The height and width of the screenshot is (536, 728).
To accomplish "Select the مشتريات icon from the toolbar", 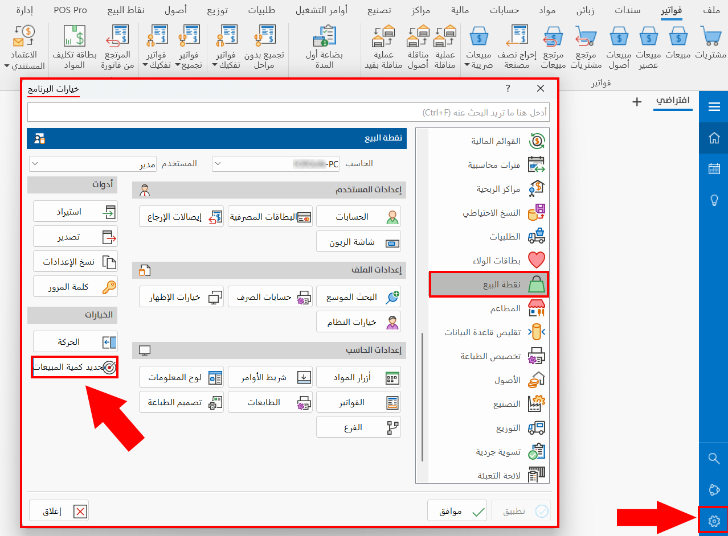I will (x=710, y=44).
